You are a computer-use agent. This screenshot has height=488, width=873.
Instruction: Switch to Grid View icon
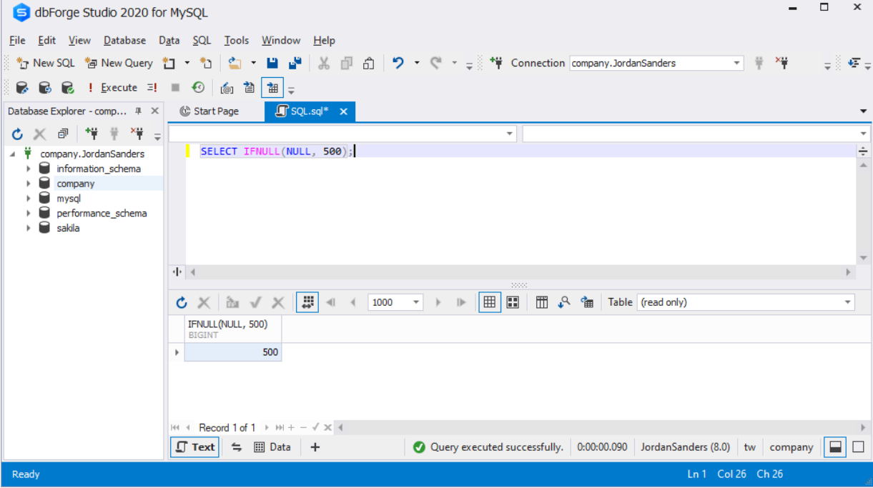click(490, 302)
